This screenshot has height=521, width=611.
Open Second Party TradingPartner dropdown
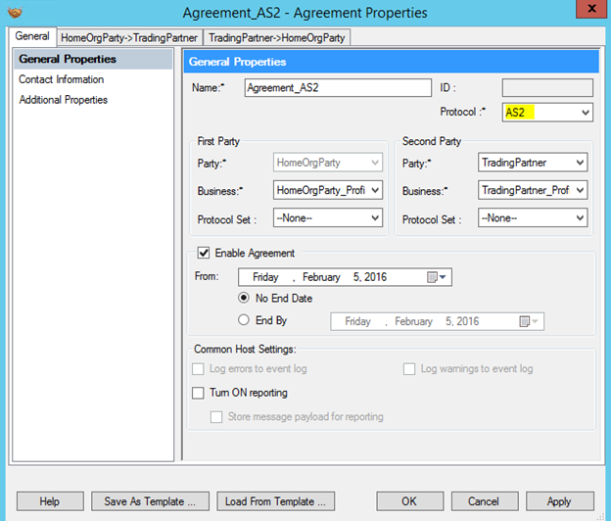point(533,163)
